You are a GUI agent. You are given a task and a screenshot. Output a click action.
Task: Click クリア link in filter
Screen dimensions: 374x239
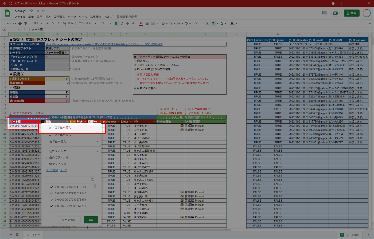(x=64, y=170)
